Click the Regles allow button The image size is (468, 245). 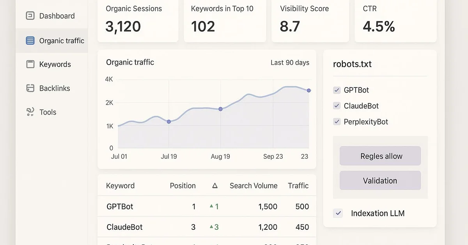380,156
